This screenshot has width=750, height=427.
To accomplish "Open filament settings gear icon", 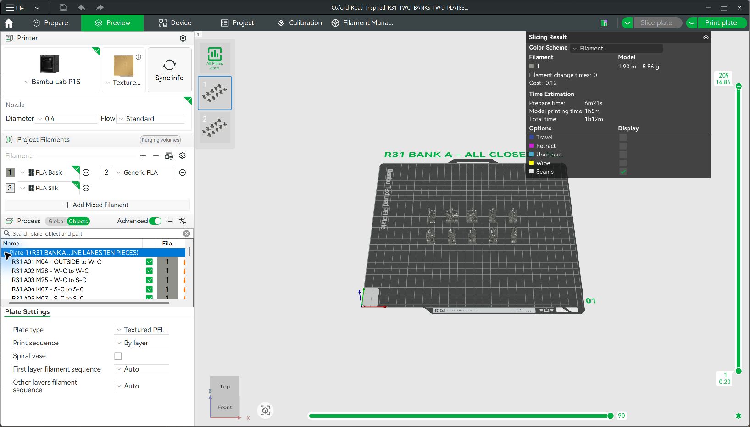I will [183, 156].
